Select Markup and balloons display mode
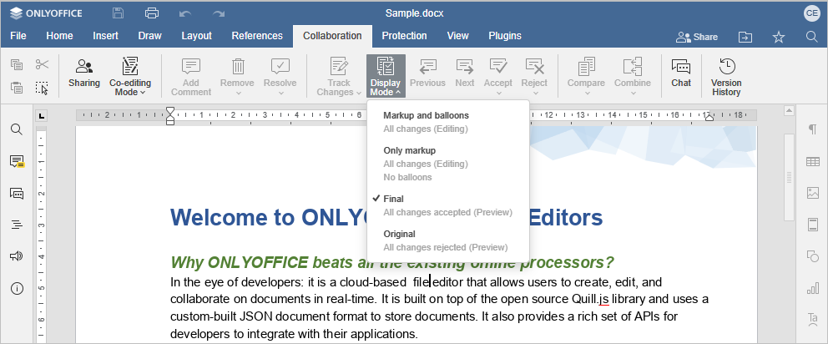Viewport: 828px width, 344px height. click(x=447, y=122)
